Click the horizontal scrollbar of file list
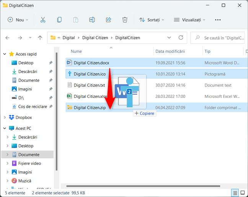This screenshot has width=248, height=197. [143, 186]
